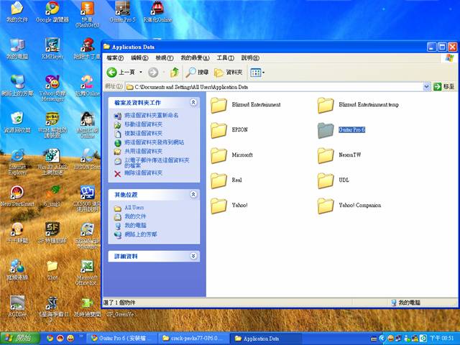Collapse the Other Places panel
Image resolution: width=460 pixels, height=345 pixels.
(193, 195)
